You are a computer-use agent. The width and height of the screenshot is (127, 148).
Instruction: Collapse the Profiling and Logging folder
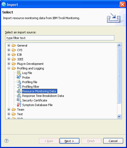point(9,68)
